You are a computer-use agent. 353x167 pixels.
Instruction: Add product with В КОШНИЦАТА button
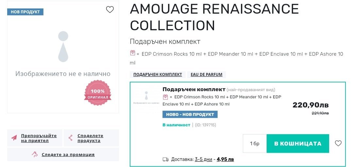298,144
